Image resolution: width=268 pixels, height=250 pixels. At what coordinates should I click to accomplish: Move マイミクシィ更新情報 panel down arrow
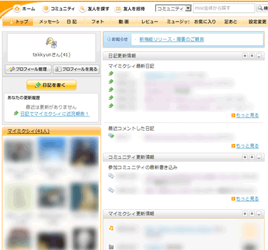coord(252,214)
